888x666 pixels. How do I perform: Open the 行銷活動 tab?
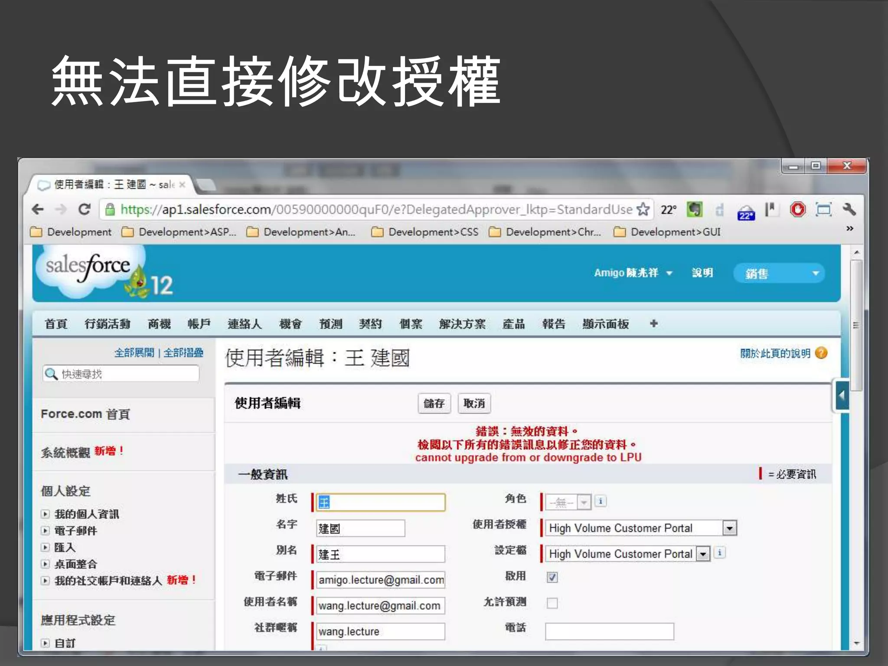coord(107,324)
